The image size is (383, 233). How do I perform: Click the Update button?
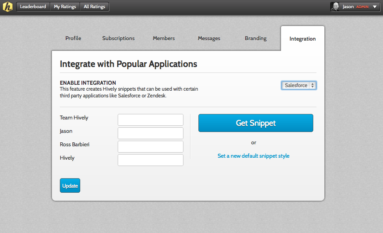[70, 186]
